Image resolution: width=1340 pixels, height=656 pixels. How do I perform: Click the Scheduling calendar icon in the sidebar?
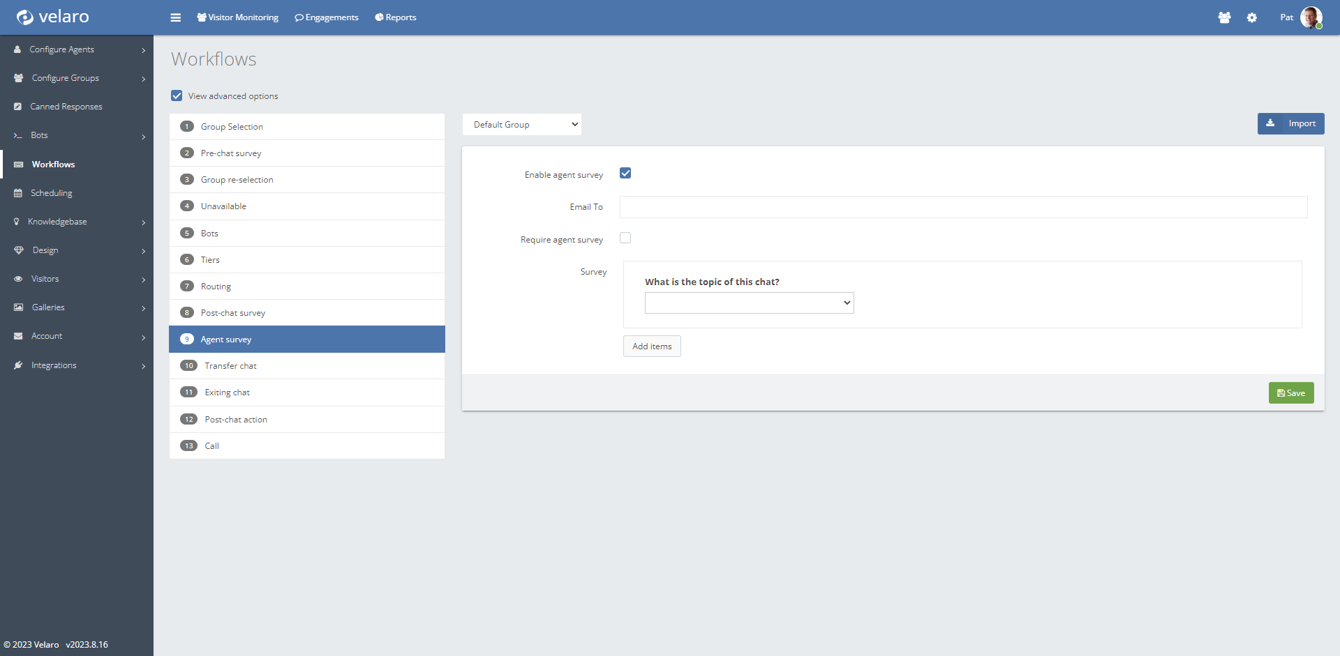click(x=18, y=193)
